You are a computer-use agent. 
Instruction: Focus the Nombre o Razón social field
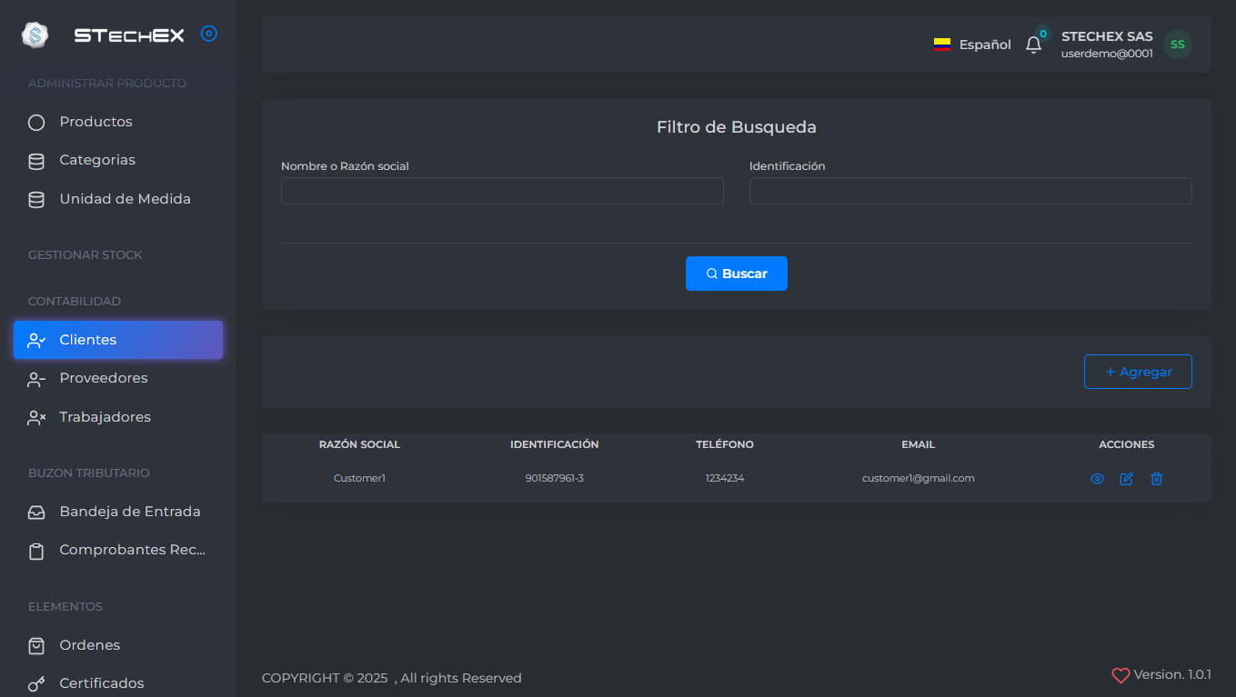point(502,191)
